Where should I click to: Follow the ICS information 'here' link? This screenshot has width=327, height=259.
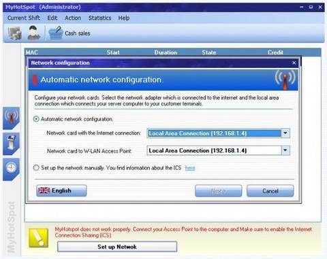[190, 168]
